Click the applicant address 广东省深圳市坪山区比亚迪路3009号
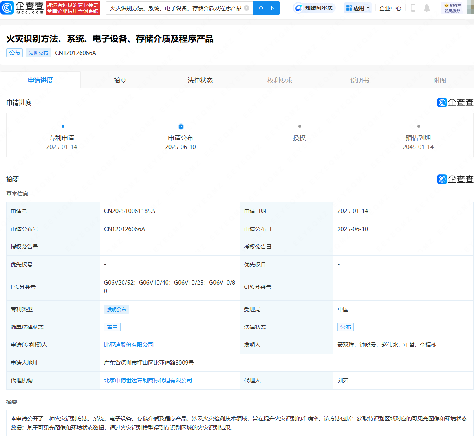 point(149,363)
